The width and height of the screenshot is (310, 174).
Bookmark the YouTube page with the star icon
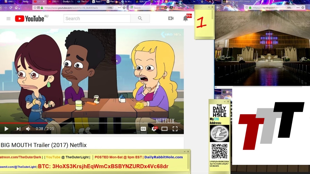pyautogui.click(x=124, y=8)
